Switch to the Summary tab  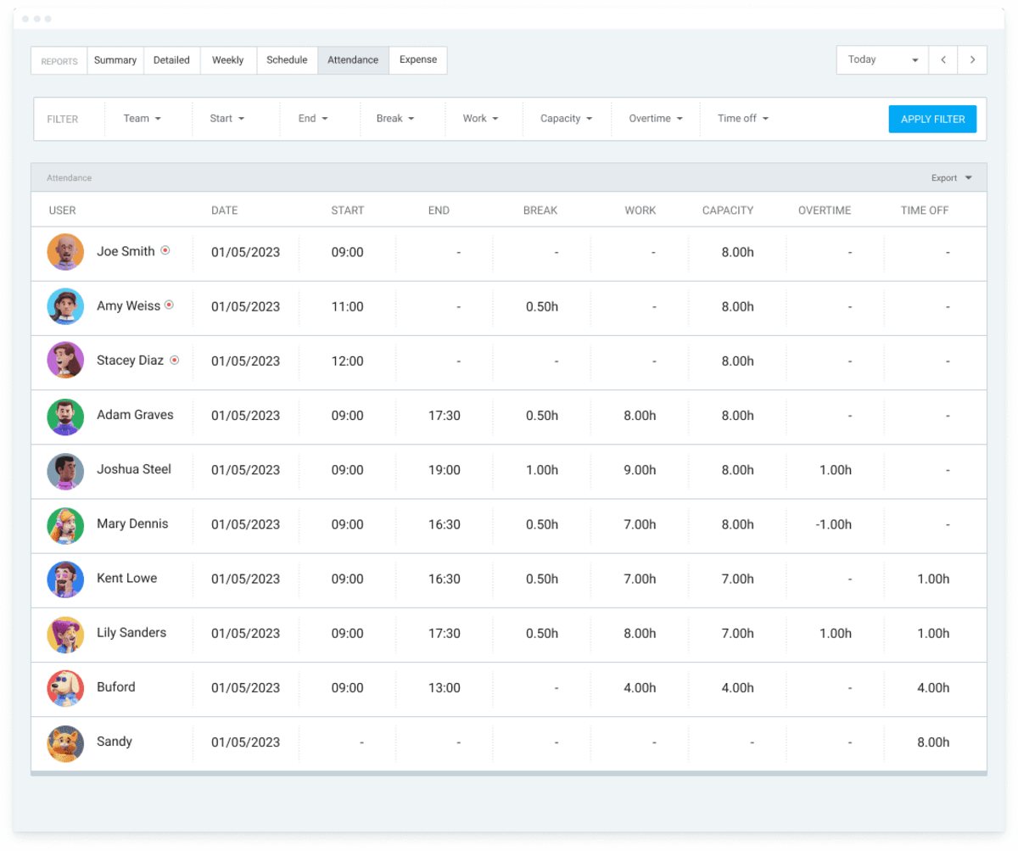click(115, 59)
